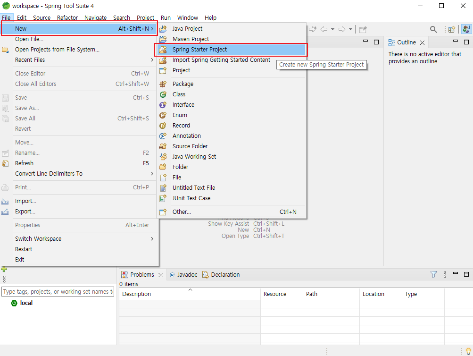Click the Untitled Text File icon
The image size is (473, 356).
click(163, 188)
